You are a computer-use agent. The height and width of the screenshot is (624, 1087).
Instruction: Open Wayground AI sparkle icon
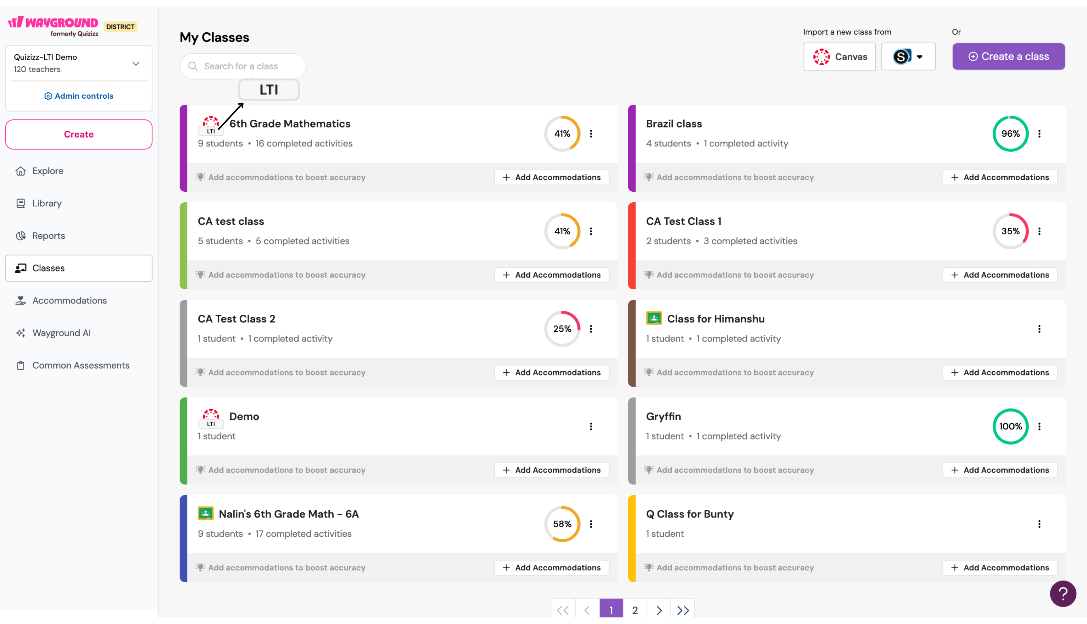point(20,333)
